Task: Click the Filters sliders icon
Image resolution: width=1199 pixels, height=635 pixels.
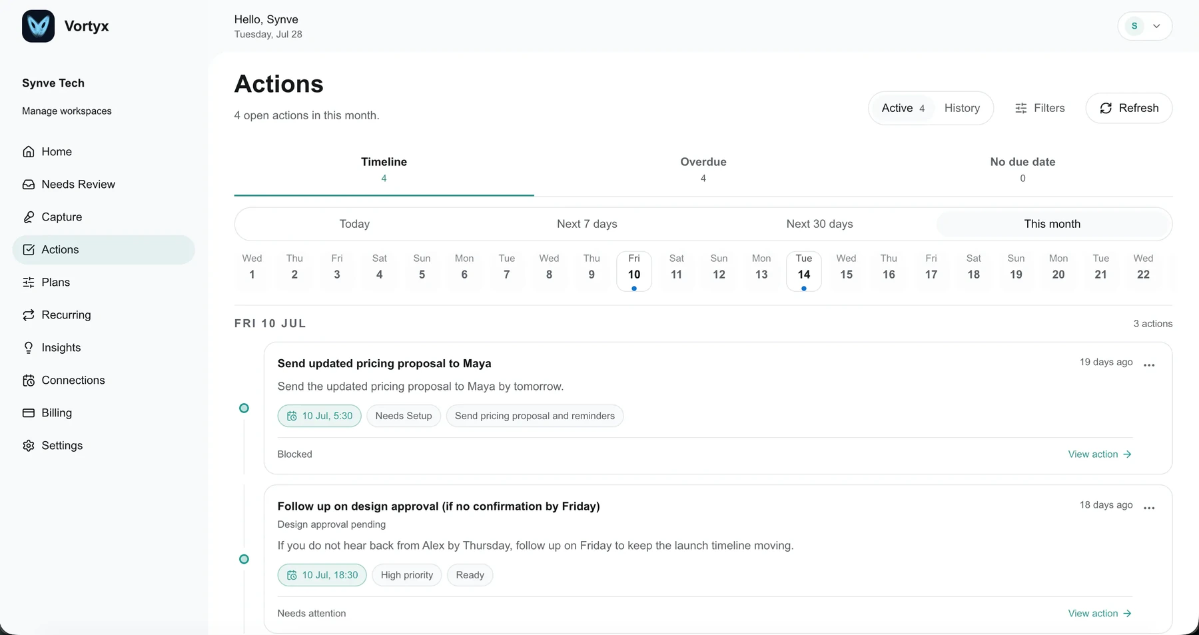Action: point(1021,108)
